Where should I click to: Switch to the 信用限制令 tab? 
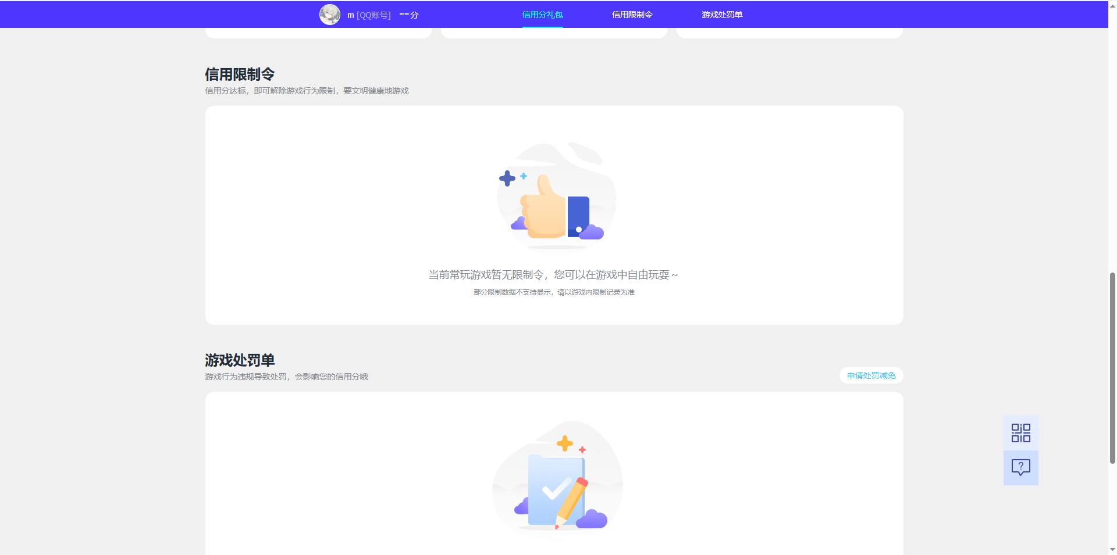point(632,15)
